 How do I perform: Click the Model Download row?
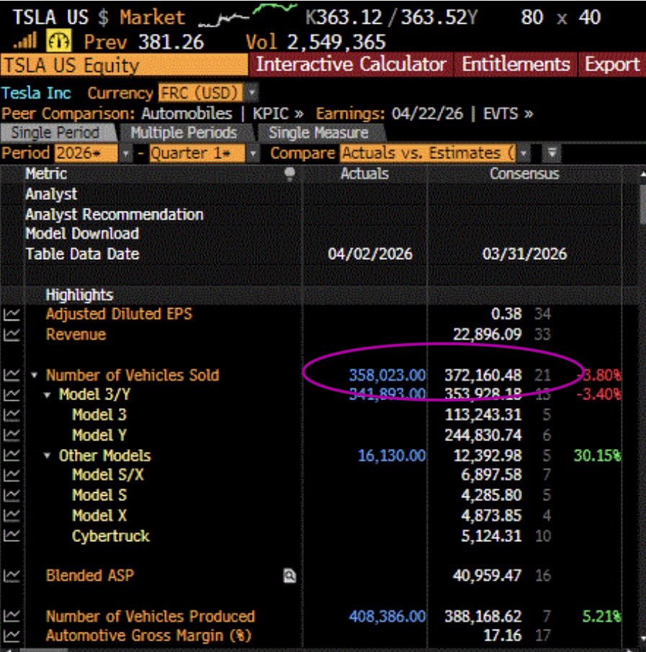[82, 234]
